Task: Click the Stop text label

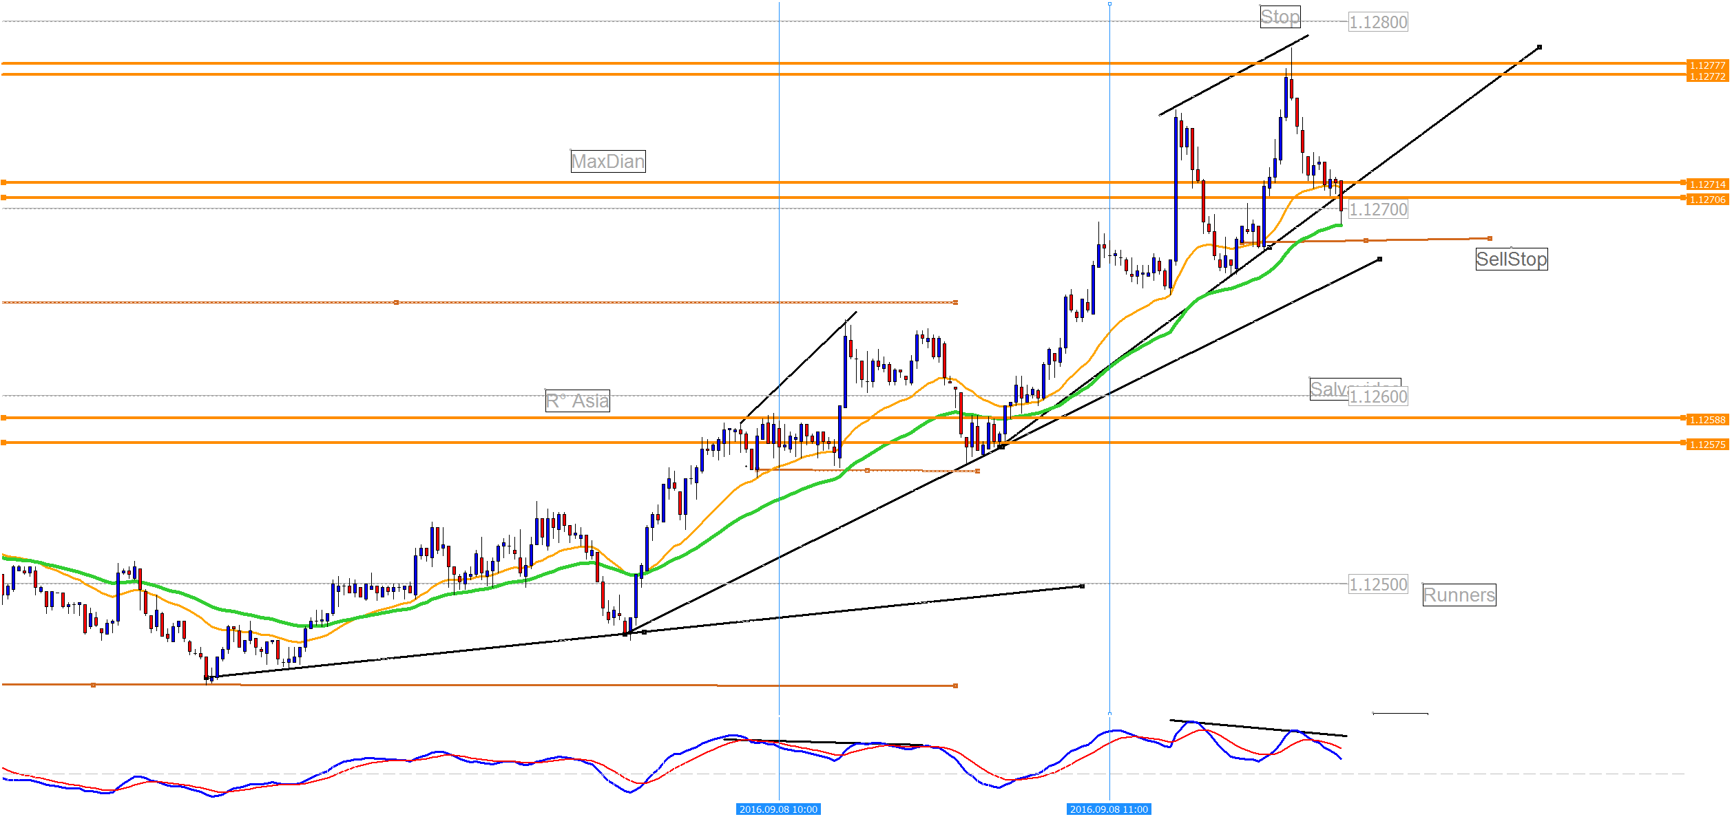Action: point(1280,17)
